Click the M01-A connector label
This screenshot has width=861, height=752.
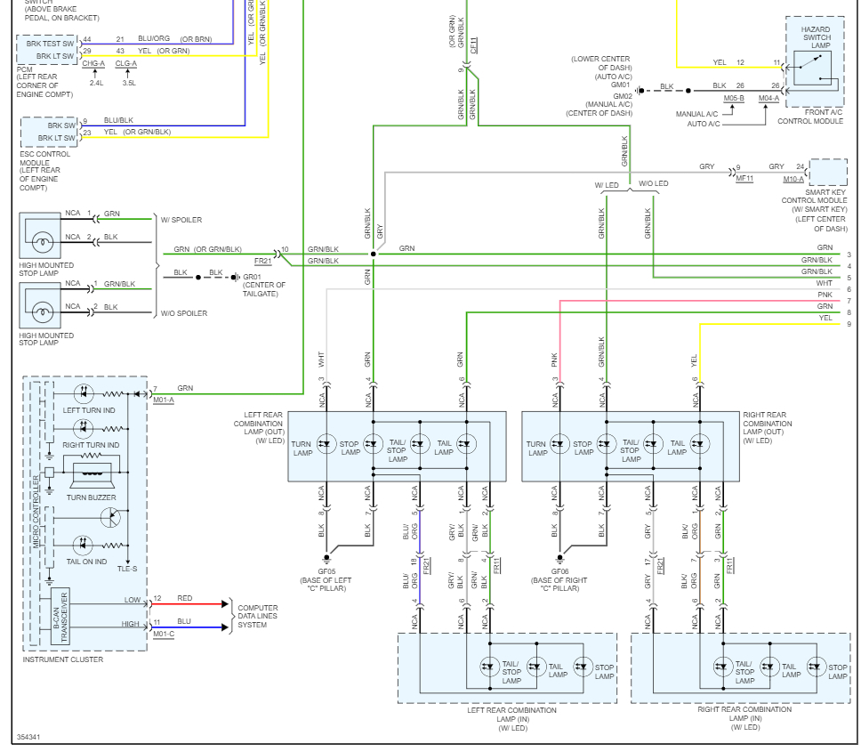click(x=164, y=400)
